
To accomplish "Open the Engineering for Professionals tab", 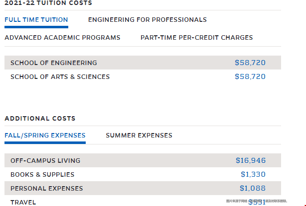I will pos(148,20).
